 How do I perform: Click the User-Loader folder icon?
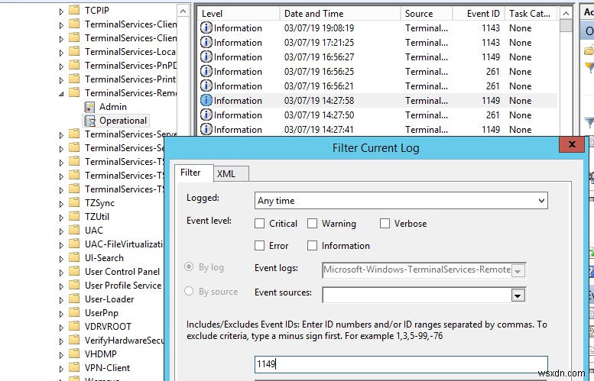74,299
